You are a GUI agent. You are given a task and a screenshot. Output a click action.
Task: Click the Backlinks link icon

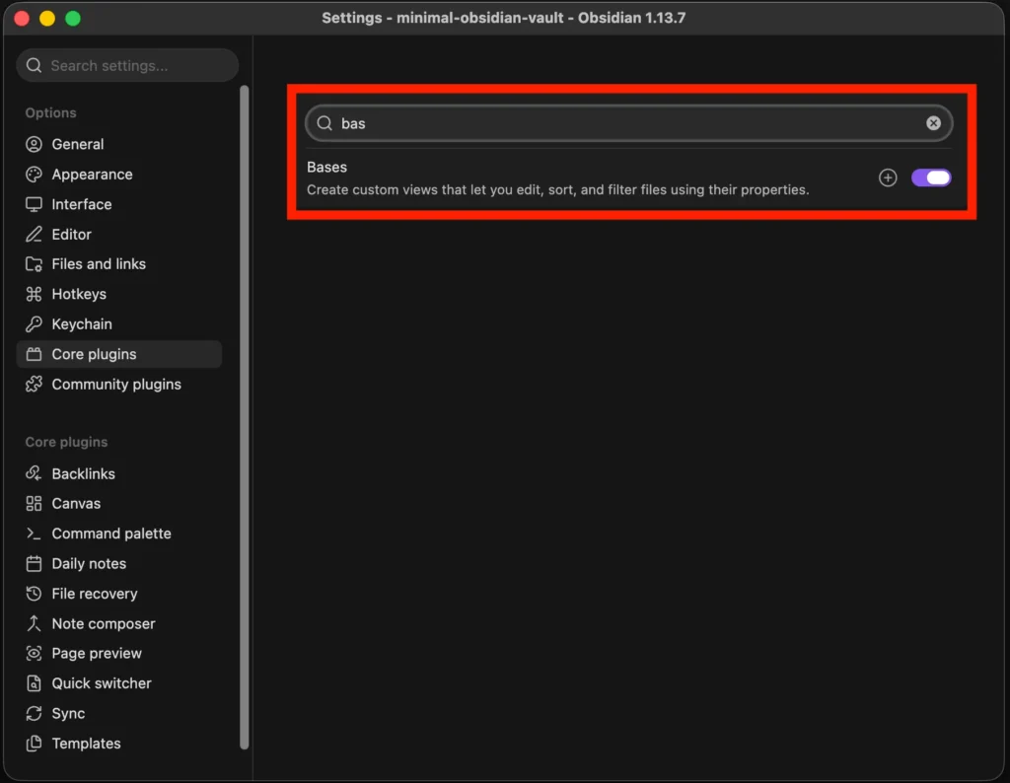click(34, 473)
